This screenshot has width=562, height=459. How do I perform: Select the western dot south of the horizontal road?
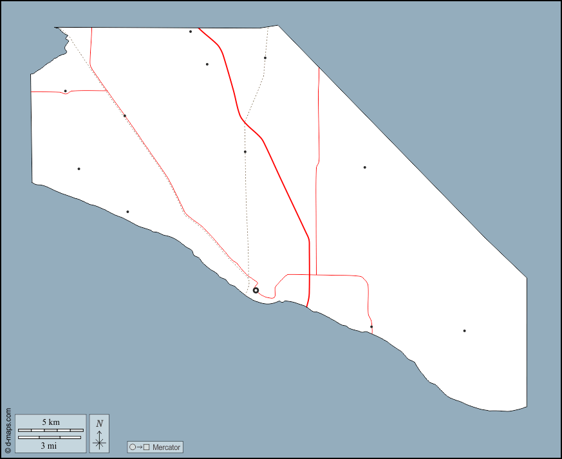[79, 169]
